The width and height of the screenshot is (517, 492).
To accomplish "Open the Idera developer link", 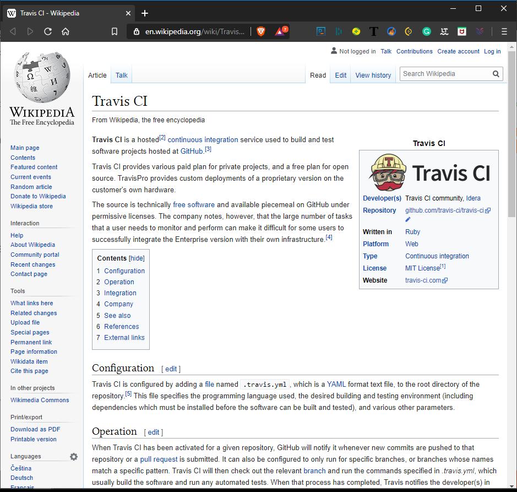I will pos(473,198).
